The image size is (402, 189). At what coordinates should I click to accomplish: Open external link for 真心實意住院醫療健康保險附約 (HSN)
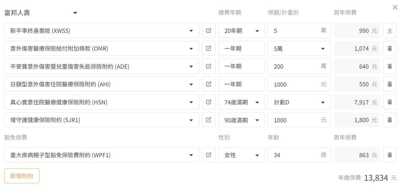(x=209, y=102)
